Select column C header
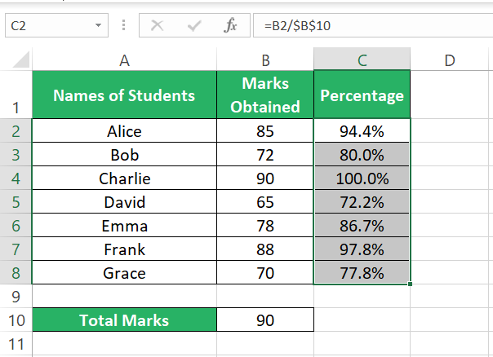493x357 pixels. (x=362, y=59)
